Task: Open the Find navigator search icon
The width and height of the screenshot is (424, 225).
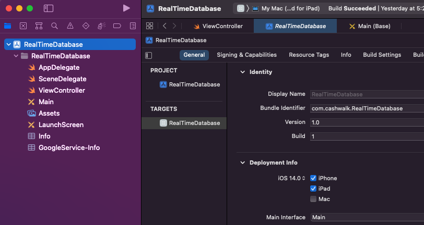Action: click(x=54, y=26)
